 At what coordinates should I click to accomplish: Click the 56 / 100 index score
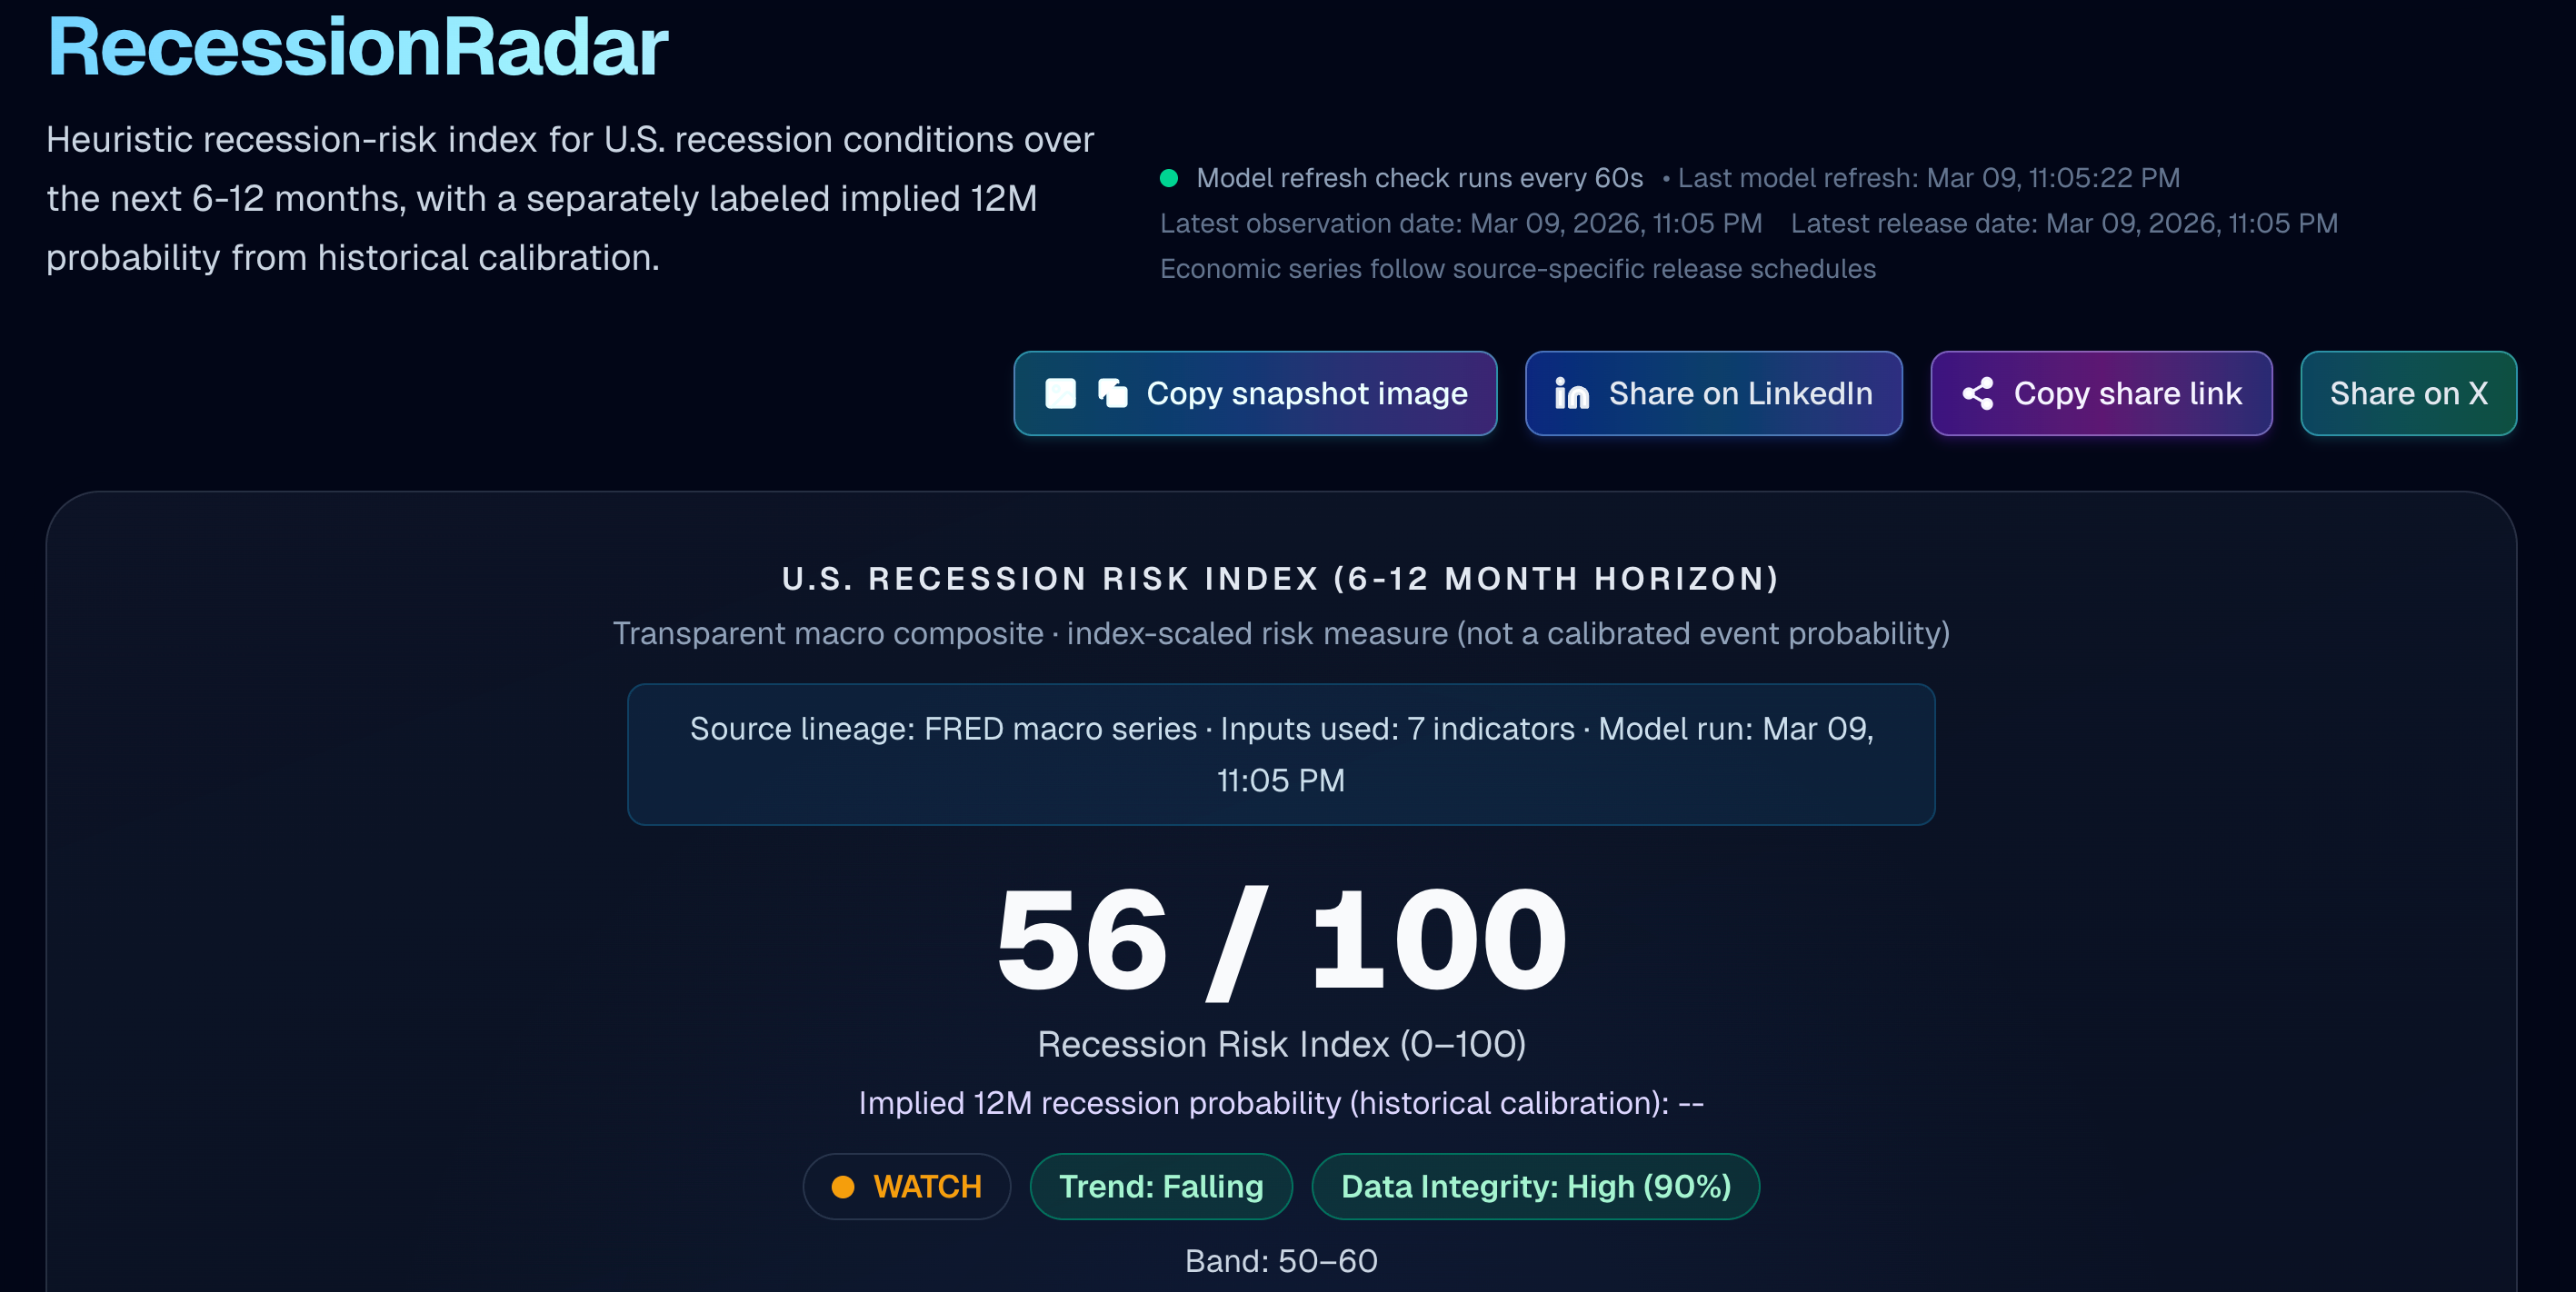[x=1280, y=941]
